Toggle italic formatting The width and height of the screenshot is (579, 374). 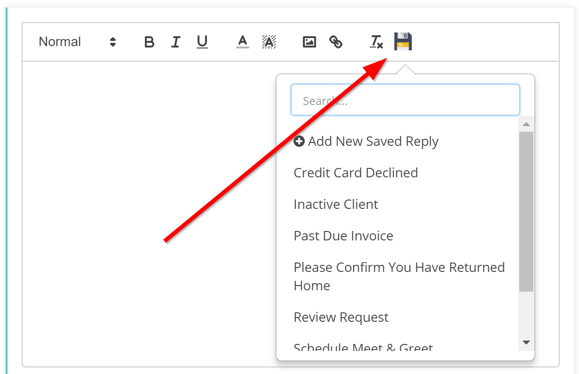(175, 42)
